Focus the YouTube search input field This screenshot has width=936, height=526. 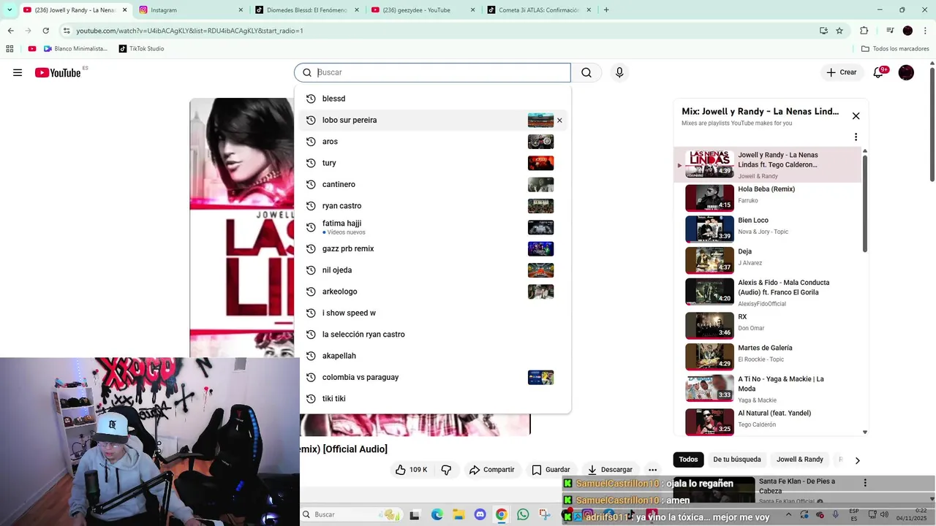pos(432,72)
